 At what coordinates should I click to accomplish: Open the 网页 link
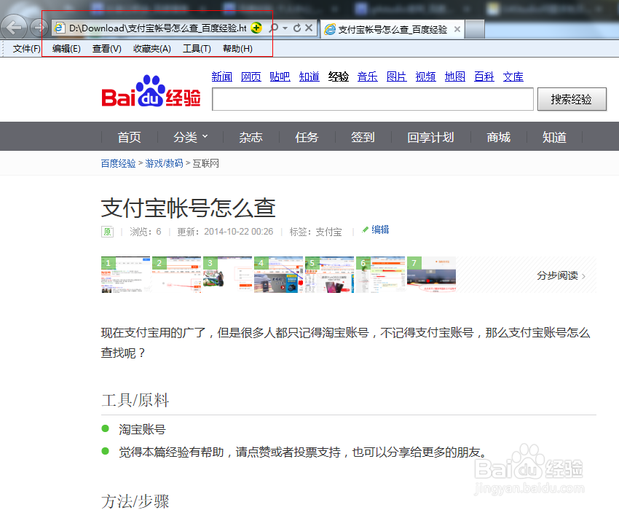tap(251, 76)
